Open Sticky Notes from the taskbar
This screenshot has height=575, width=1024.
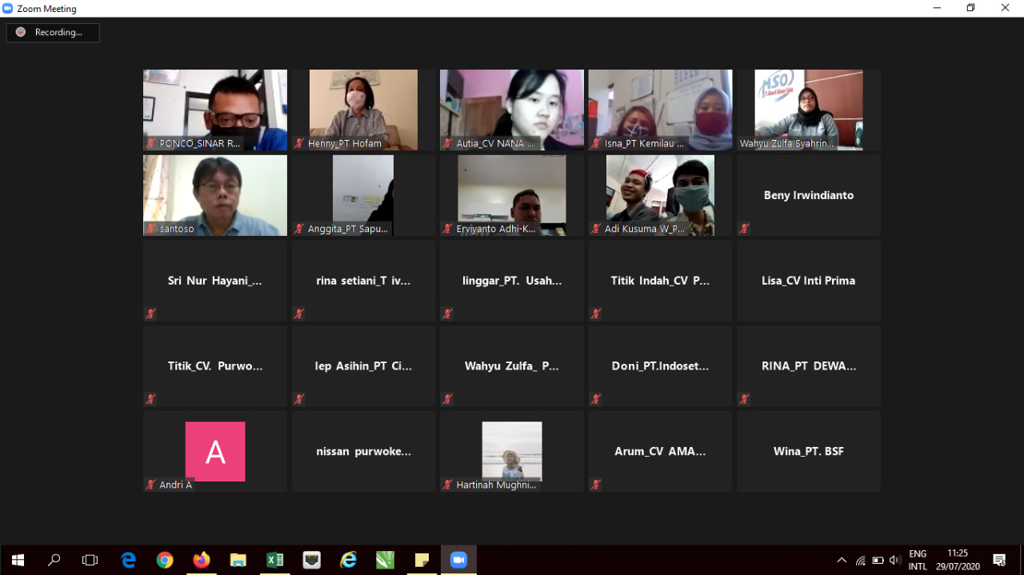(x=422, y=560)
